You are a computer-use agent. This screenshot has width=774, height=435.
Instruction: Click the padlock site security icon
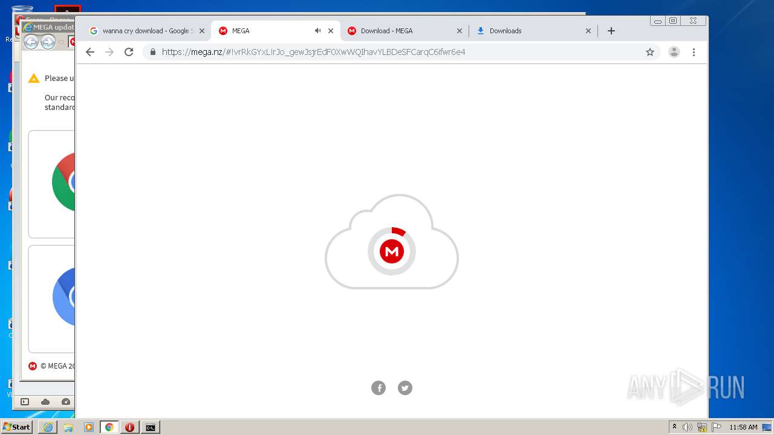coord(152,52)
